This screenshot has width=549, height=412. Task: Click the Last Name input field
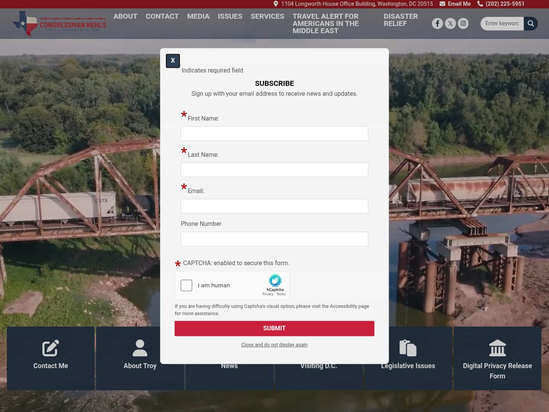[274, 170]
